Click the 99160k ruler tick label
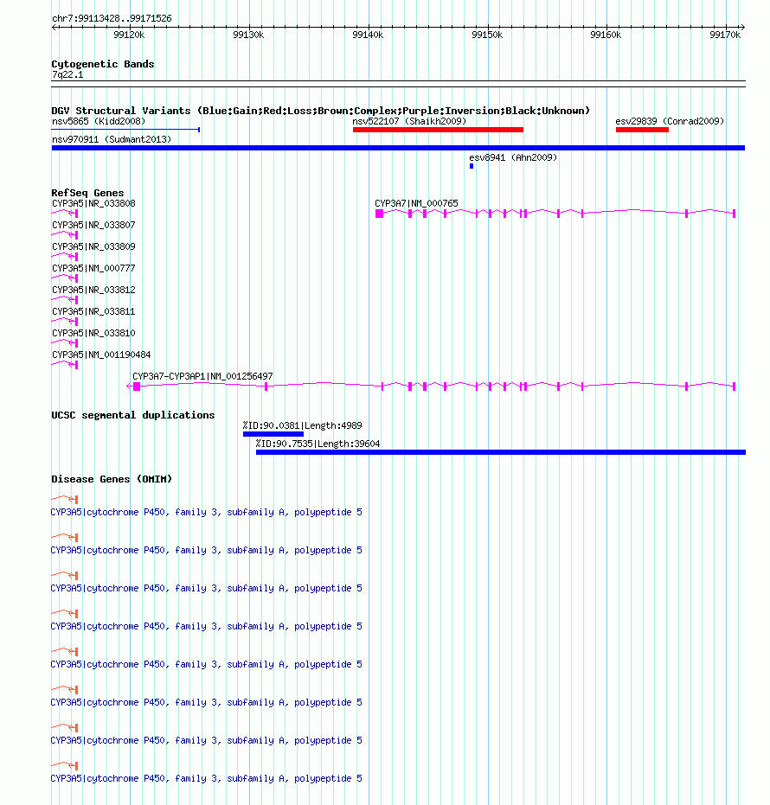Image resolution: width=770 pixels, height=805 pixels. click(606, 35)
